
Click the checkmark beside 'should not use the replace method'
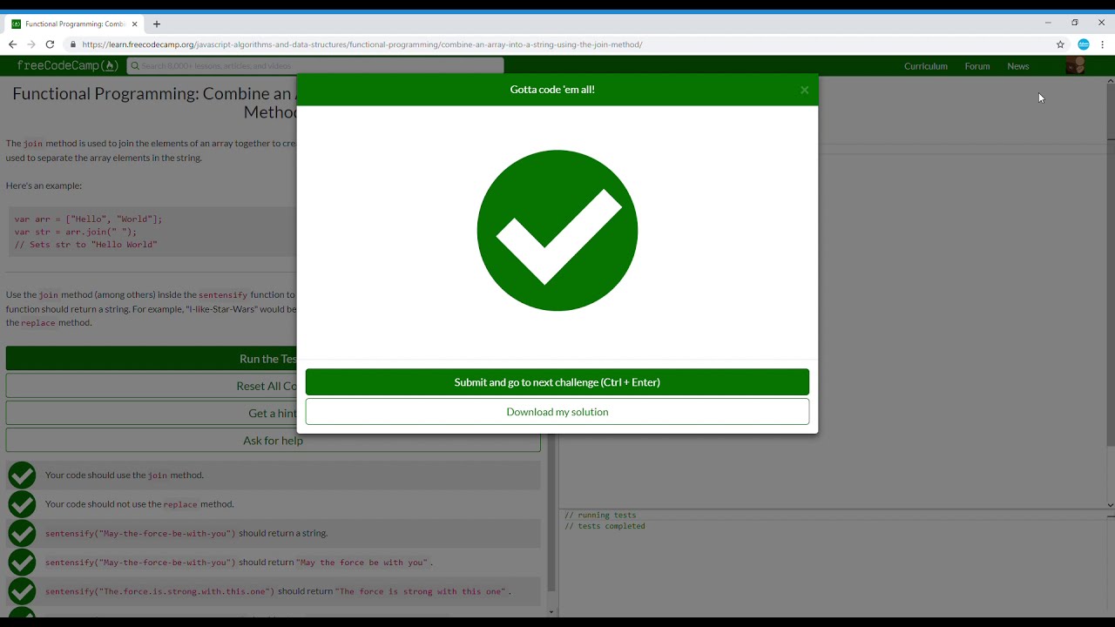click(22, 504)
